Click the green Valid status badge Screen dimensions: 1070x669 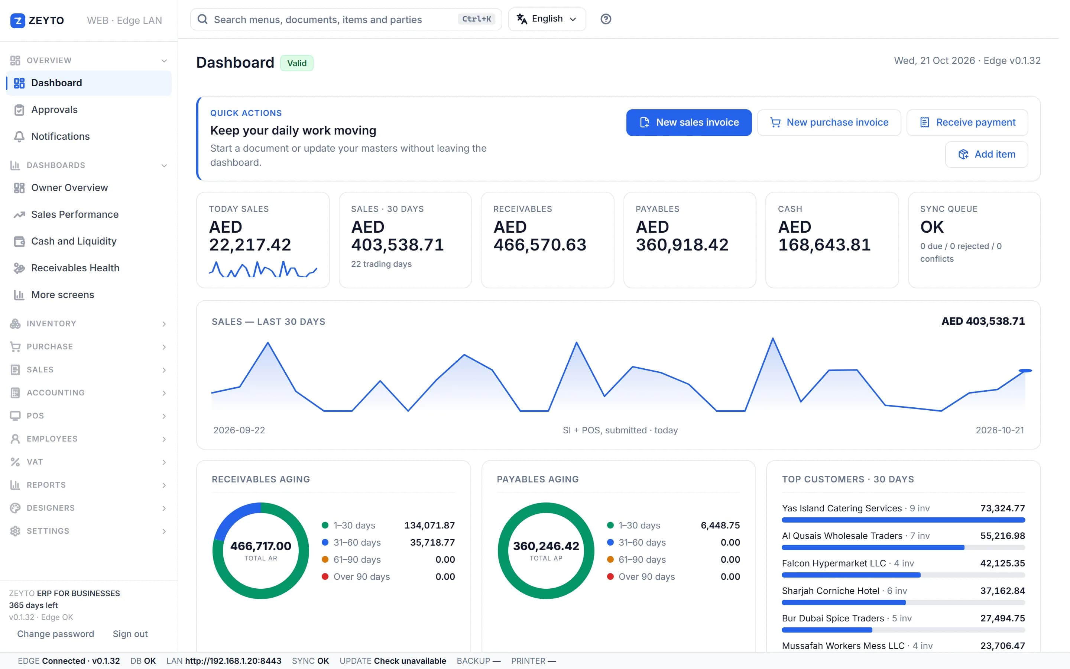click(297, 63)
